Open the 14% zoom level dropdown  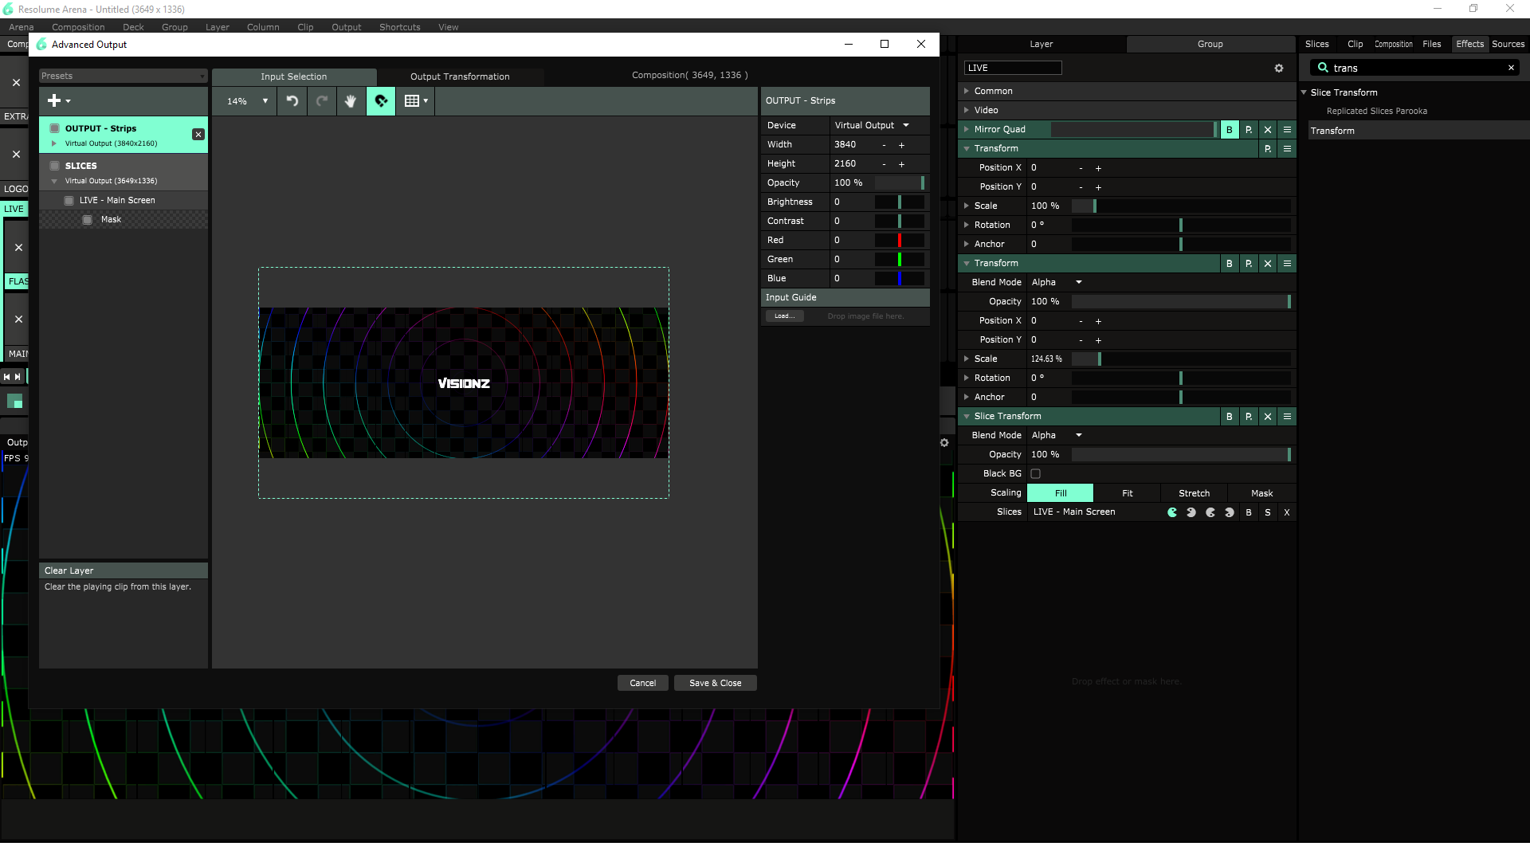247,101
